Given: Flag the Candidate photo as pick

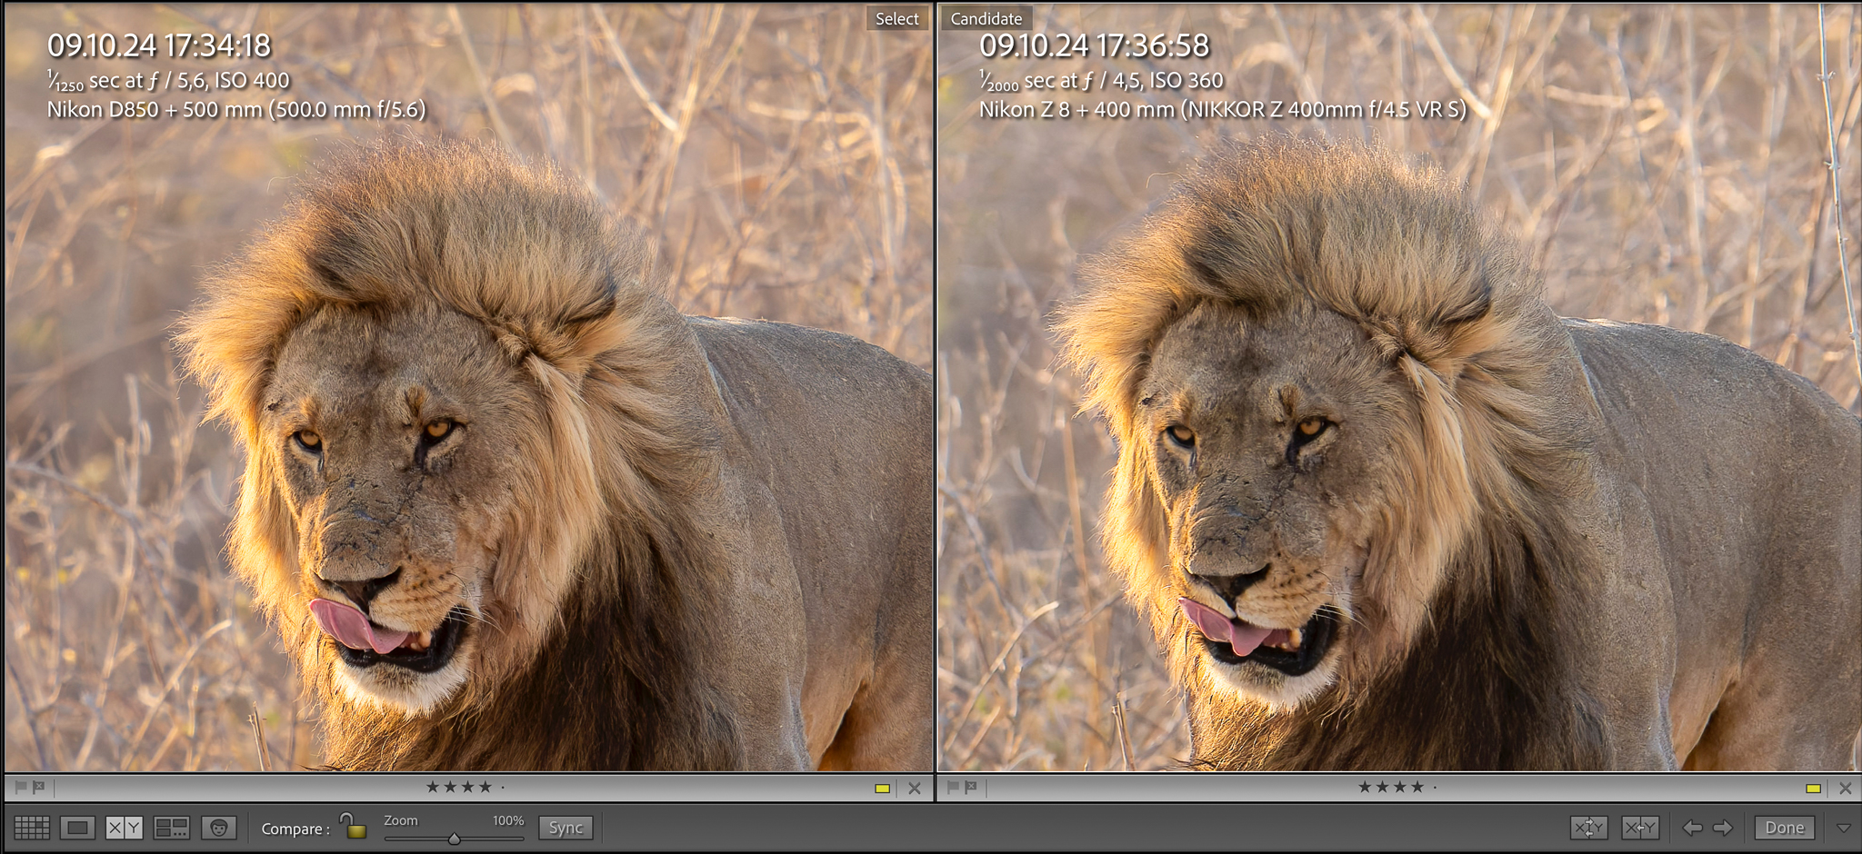Looking at the screenshot, I should pyautogui.click(x=953, y=787).
